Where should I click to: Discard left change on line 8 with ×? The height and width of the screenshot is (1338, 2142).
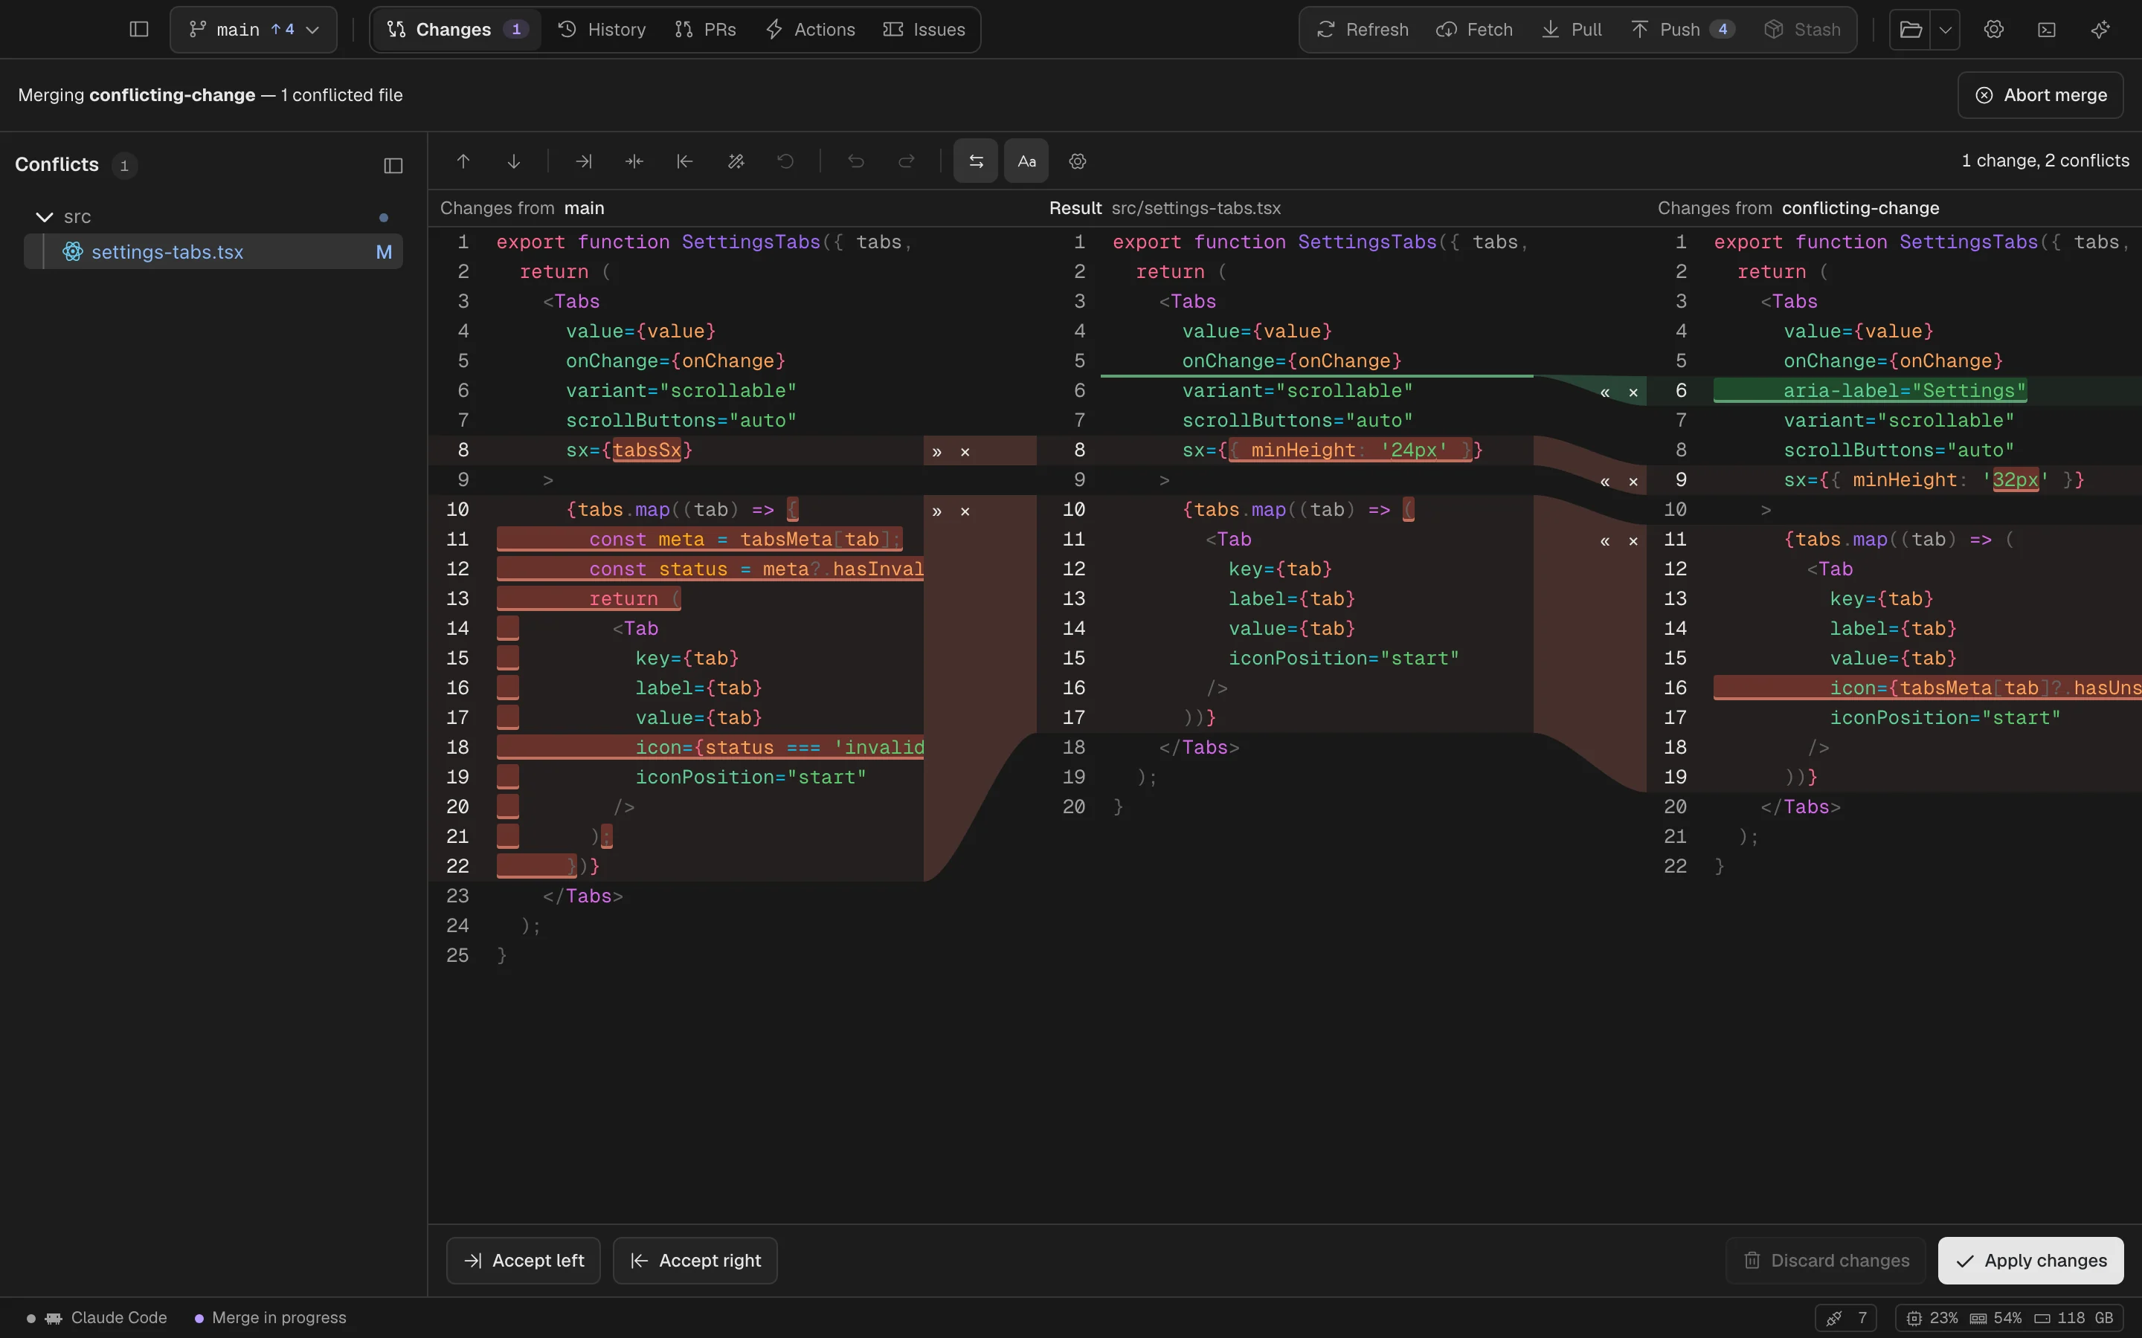pos(965,451)
